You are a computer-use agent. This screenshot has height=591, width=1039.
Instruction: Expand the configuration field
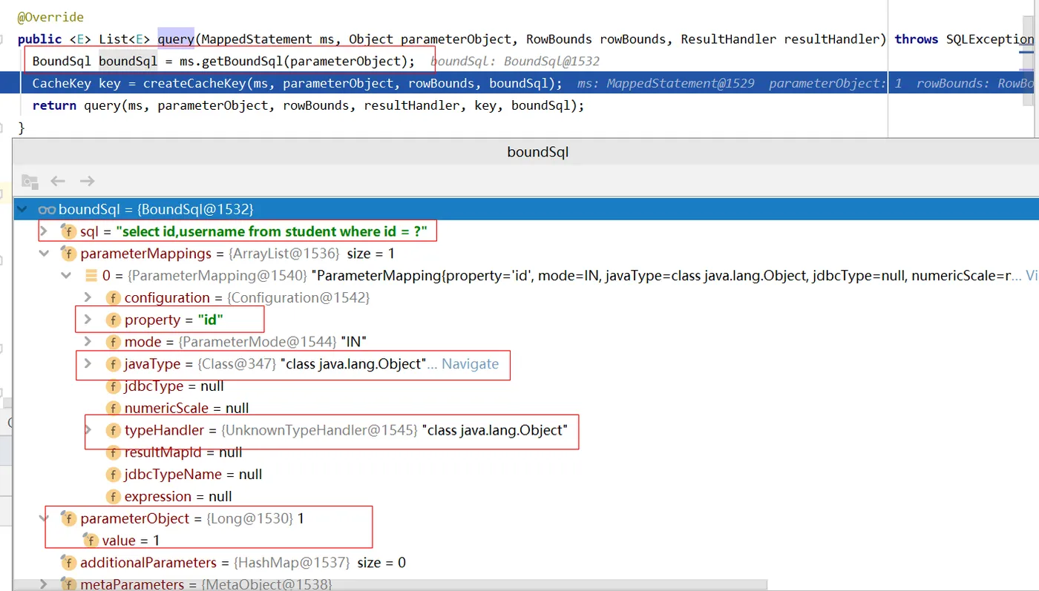coord(88,297)
